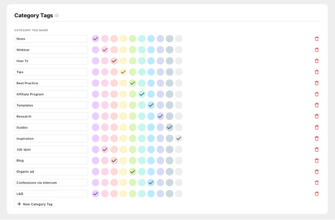Image resolution: width=335 pixels, height=220 pixels.
Task: Edit the Job spec tag name field
Action: click(x=51, y=150)
